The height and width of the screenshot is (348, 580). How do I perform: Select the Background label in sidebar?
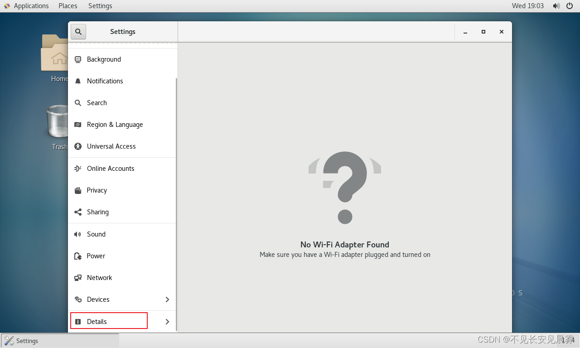104,59
